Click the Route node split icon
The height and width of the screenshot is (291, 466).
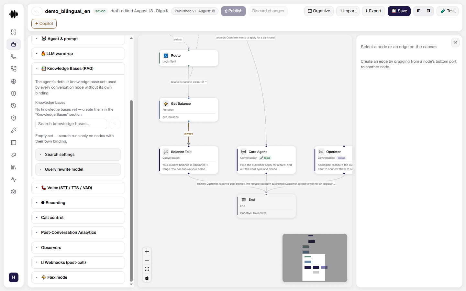click(166, 56)
